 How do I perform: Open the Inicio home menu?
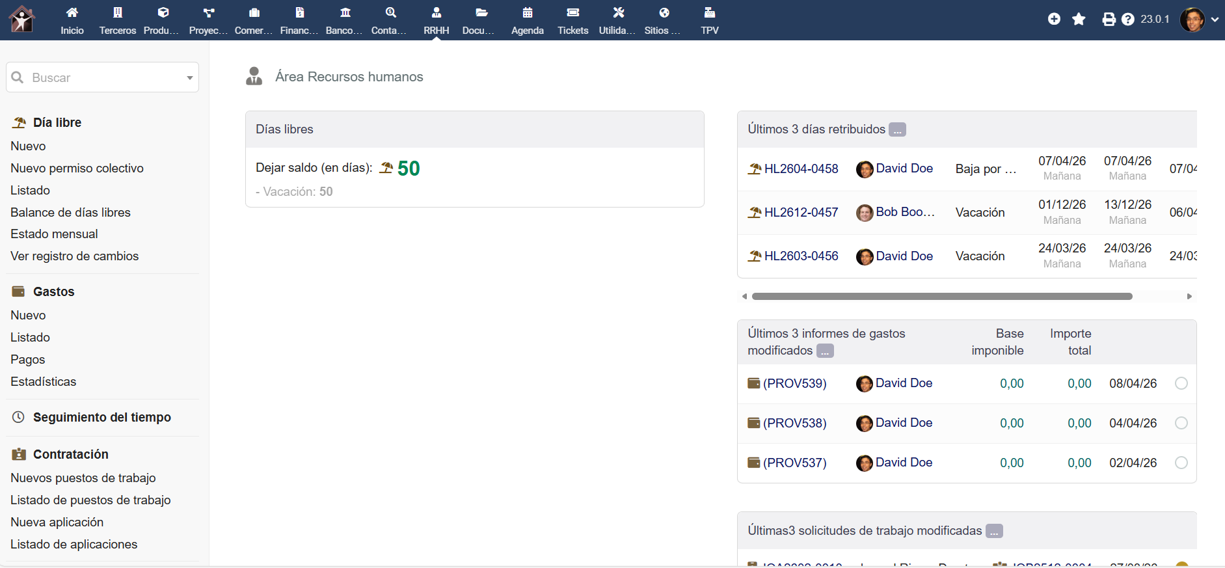(72, 20)
